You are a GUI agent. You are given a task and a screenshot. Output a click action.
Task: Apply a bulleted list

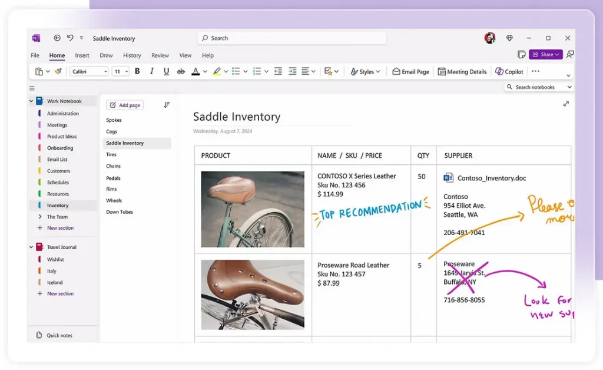click(x=236, y=71)
